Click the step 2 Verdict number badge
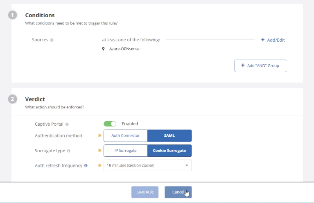Screen dimensions: 314x203 pos(12,99)
